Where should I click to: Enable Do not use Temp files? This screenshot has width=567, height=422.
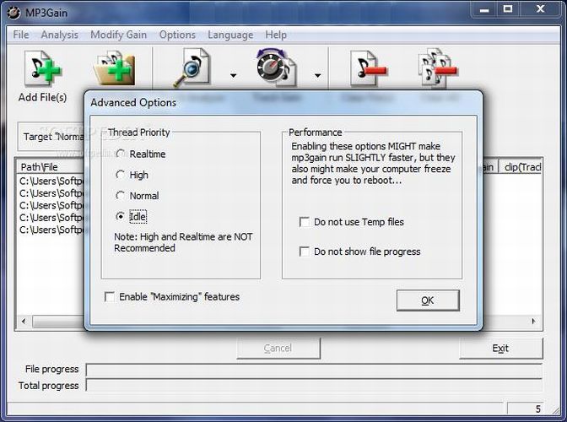pyautogui.click(x=304, y=223)
